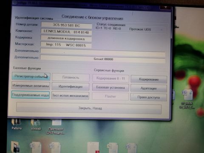The image size is (204, 153).
Task: Click the Номер детали field 3C5 953 501 BC
Action: [66, 25]
